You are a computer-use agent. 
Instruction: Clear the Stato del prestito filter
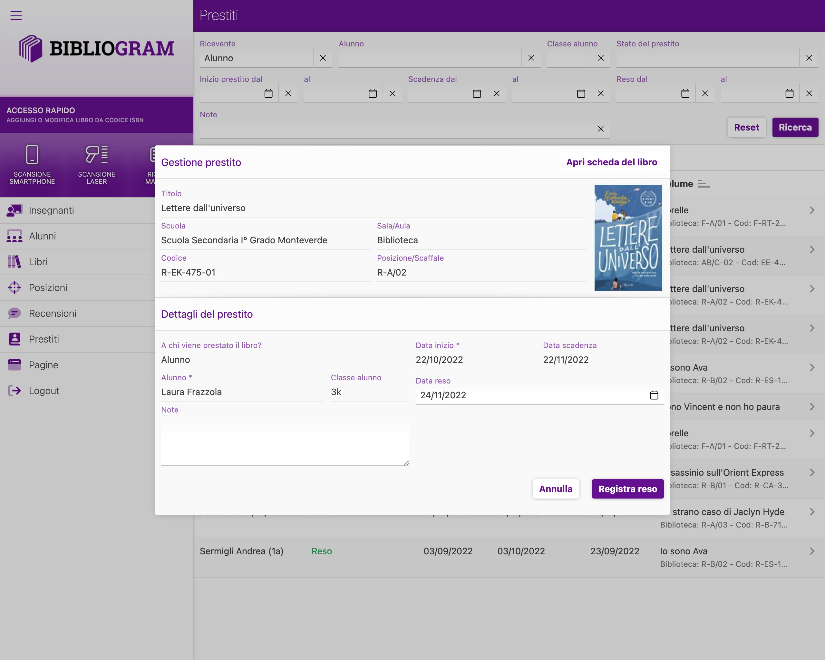809,58
